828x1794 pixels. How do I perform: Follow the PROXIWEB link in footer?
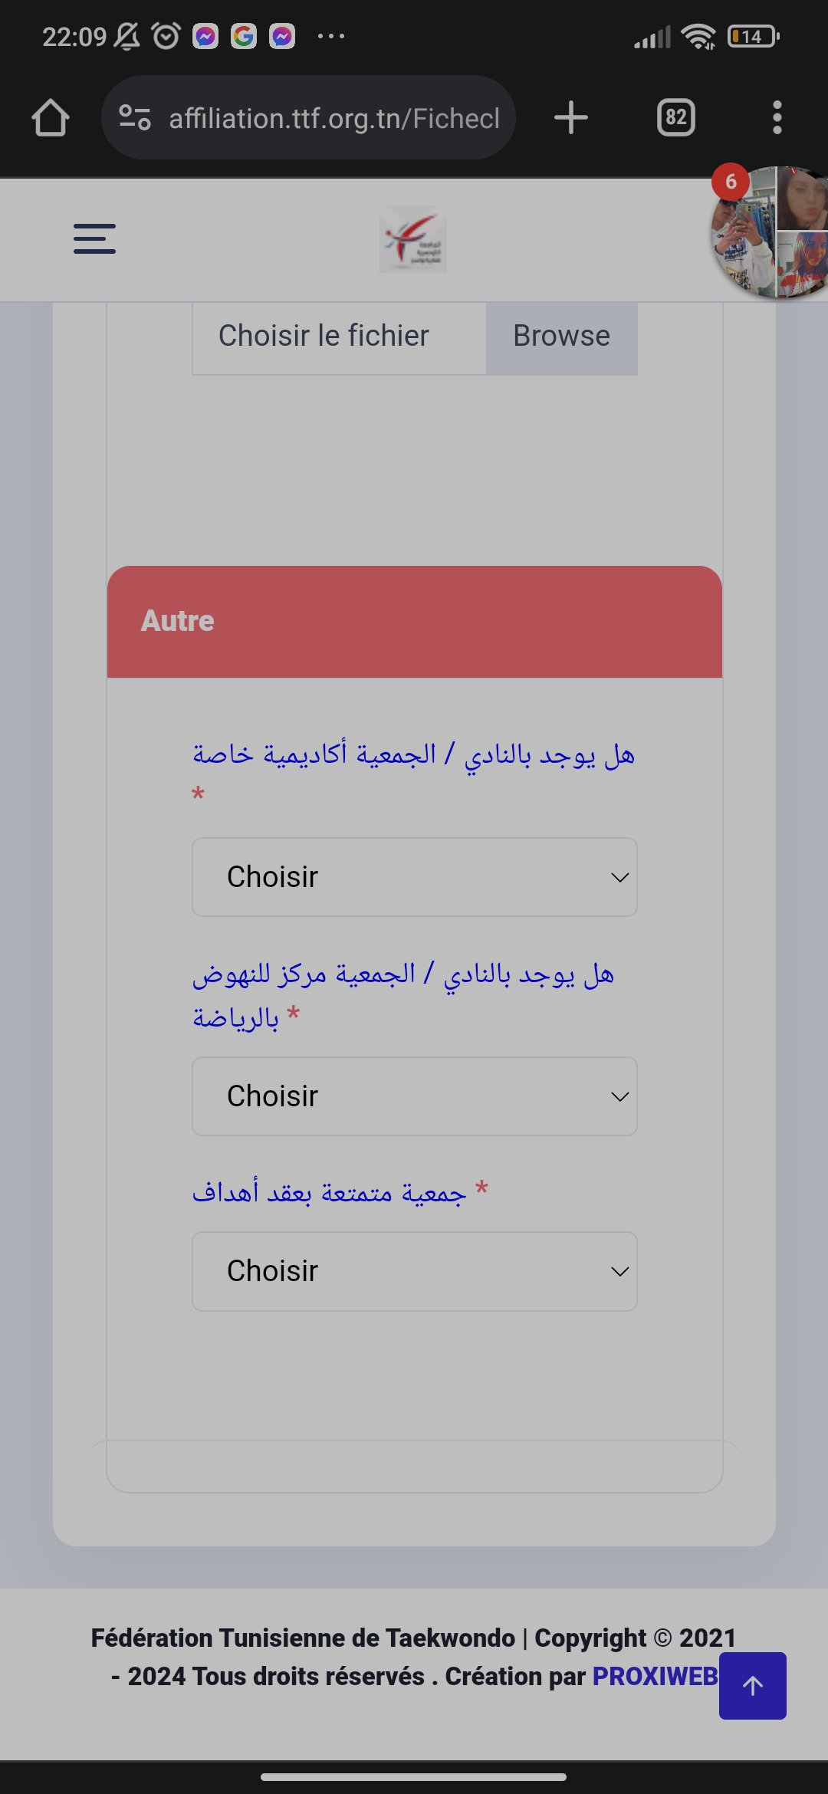655,1676
